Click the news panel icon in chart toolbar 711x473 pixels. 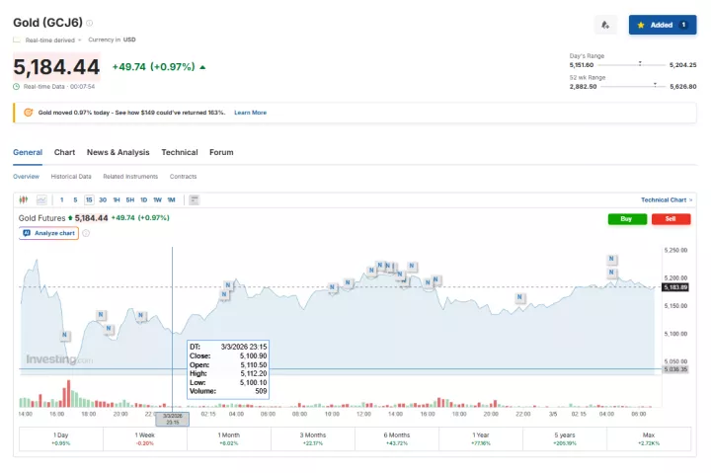coord(194,199)
